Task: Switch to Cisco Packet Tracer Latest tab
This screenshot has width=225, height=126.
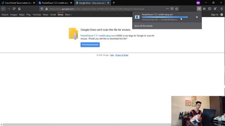Action: [x=18, y=3]
